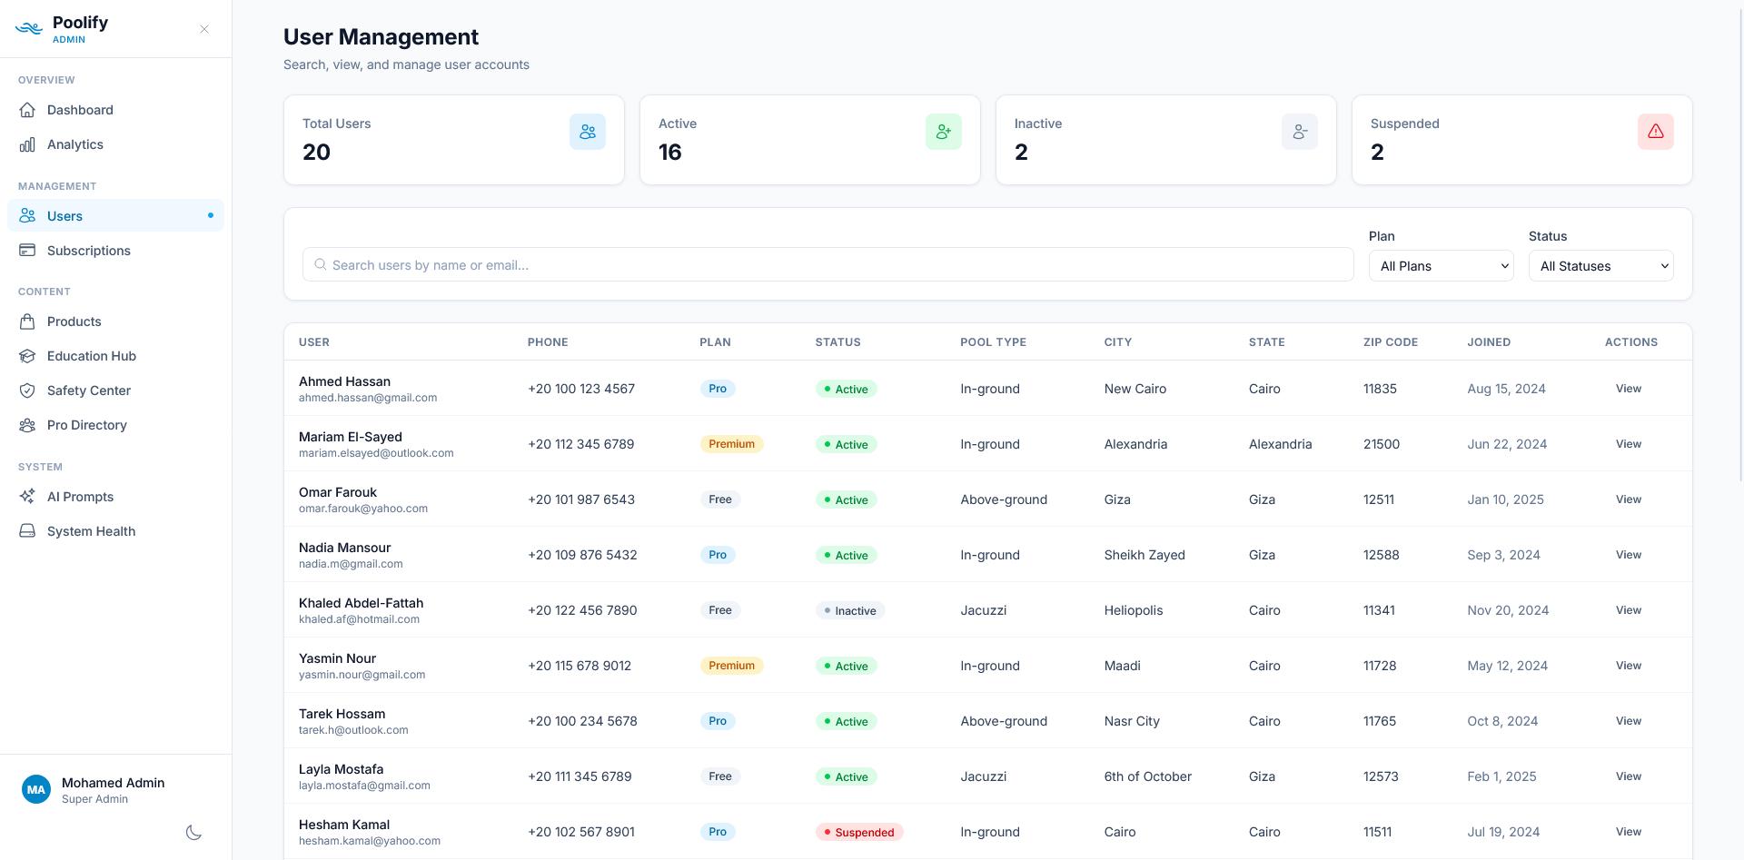Click the Suspended warning triangle icon
1744x860 pixels.
[1656, 132]
